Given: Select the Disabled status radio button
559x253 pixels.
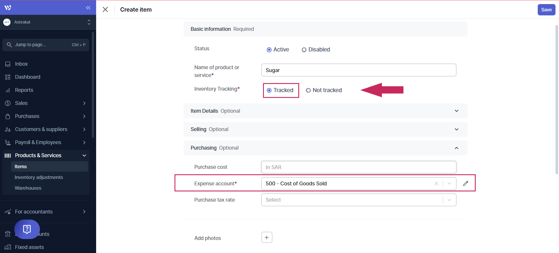Looking at the screenshot, I should click(304, 50).
